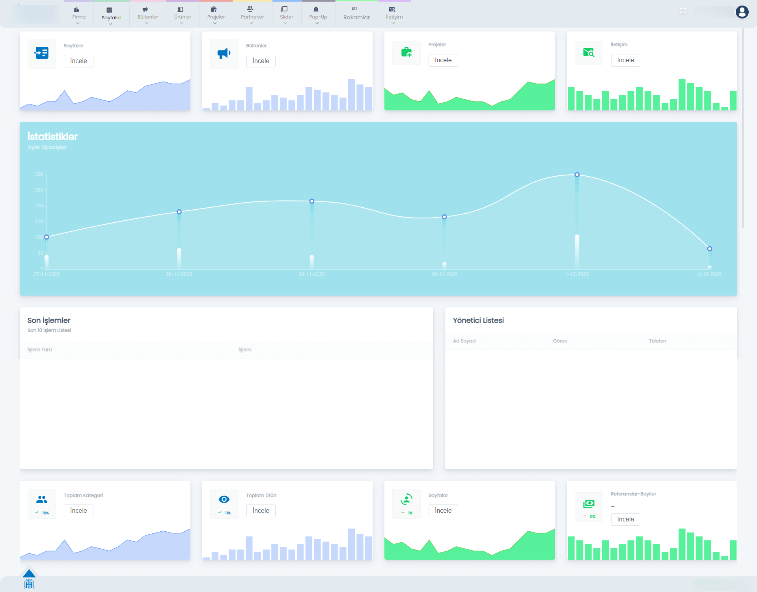Click the Referanslar-Bayiler money icon

pyautogui.click(x=589, y=504)
